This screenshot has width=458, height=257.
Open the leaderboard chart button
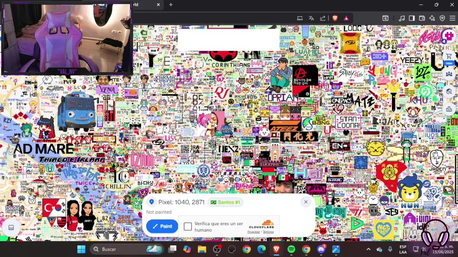[x=449, y=109]
